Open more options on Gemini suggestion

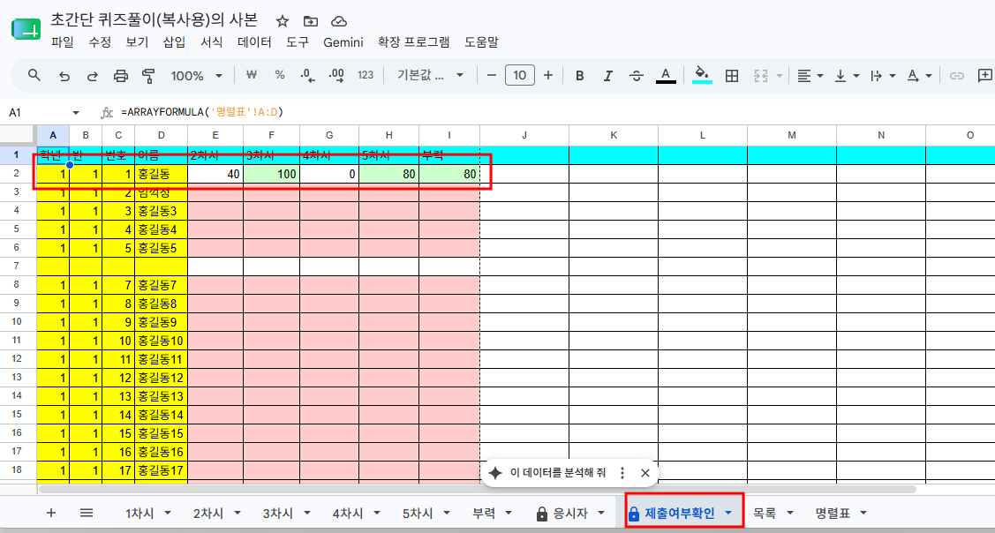pyautogui.click(x=622, y=473)
